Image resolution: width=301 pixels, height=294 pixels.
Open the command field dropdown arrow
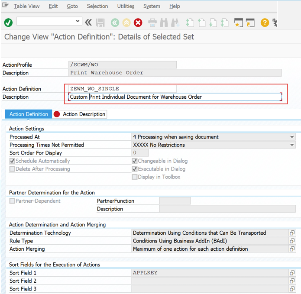pos(78,21)
